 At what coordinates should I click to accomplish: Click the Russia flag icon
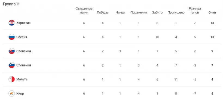click(x=11, y=37)
